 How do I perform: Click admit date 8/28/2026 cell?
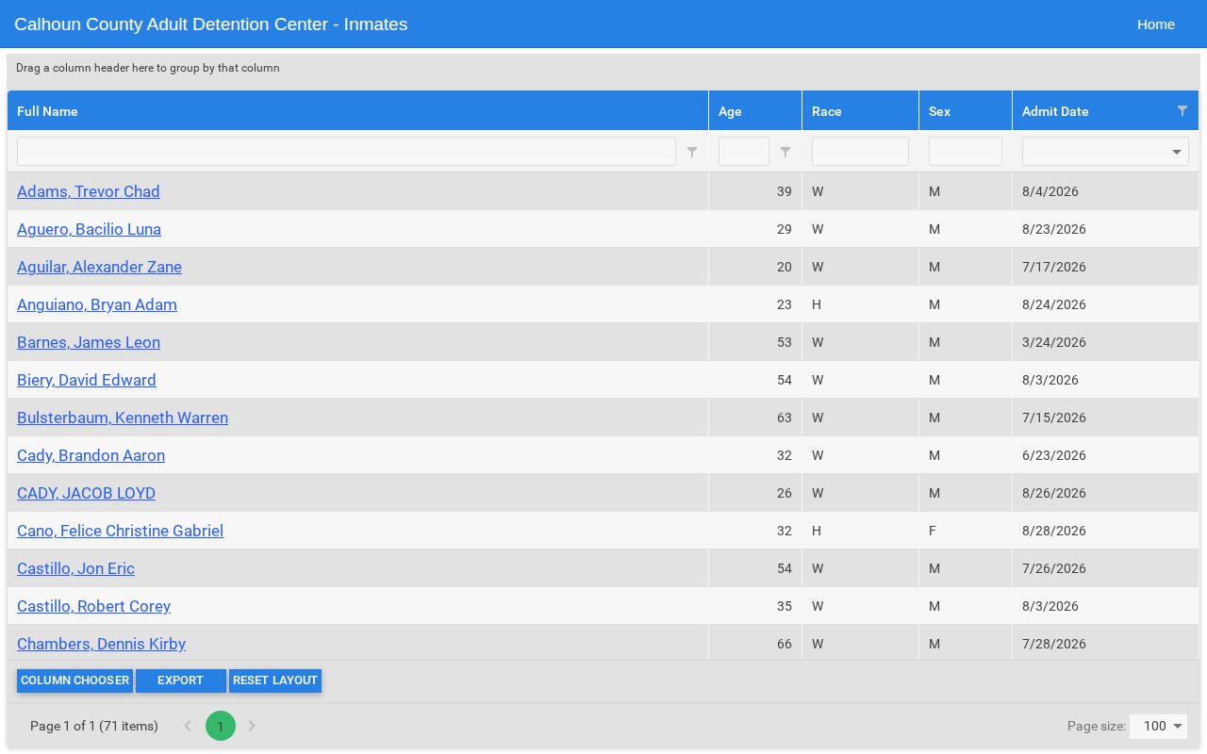(x=1105, y=531)
